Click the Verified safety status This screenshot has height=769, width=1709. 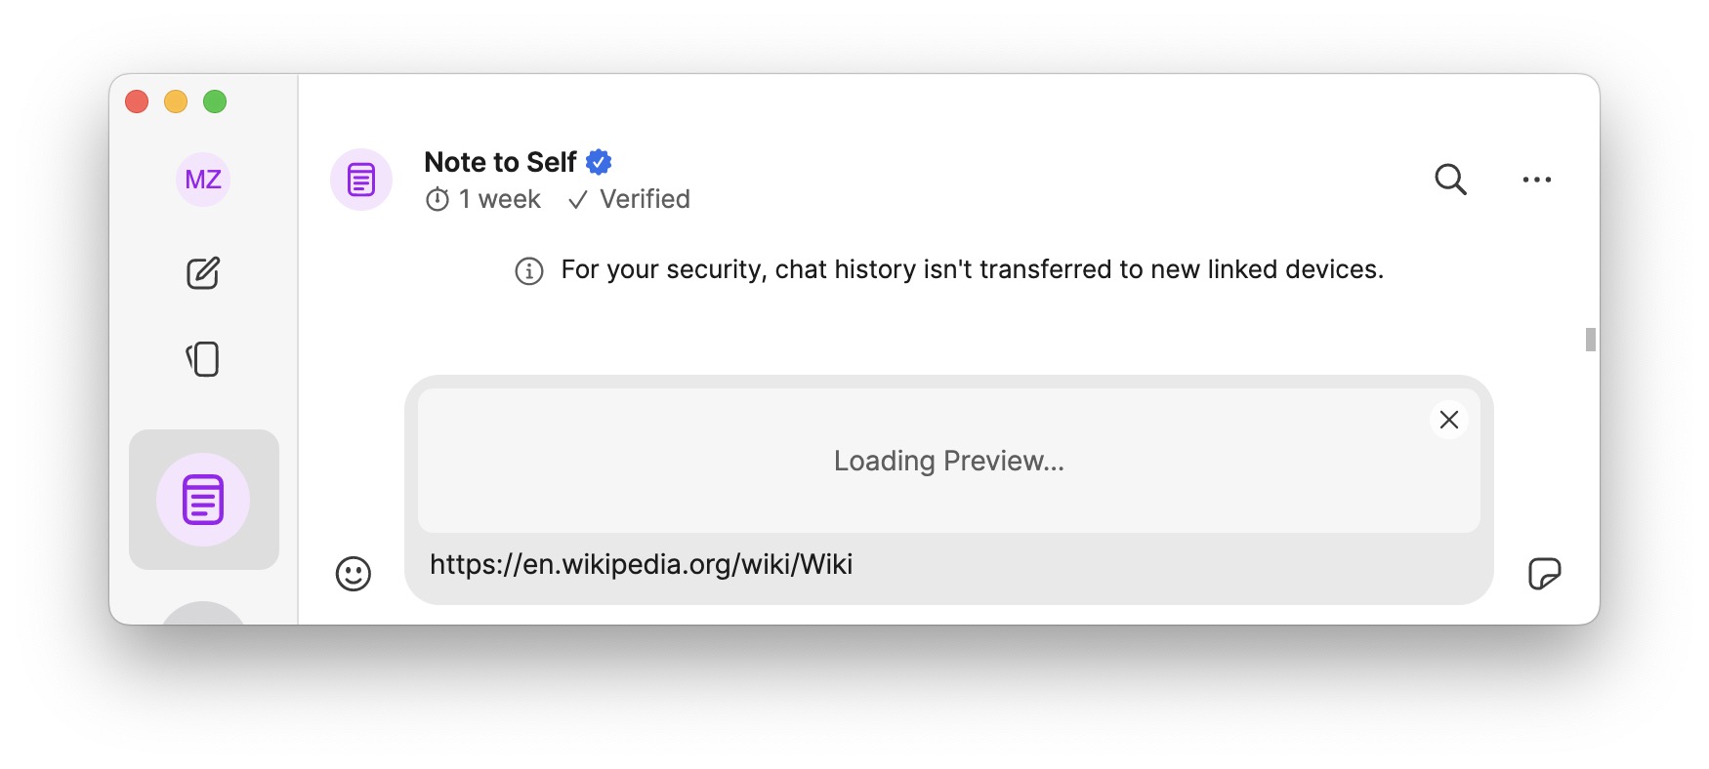point(629,199)
